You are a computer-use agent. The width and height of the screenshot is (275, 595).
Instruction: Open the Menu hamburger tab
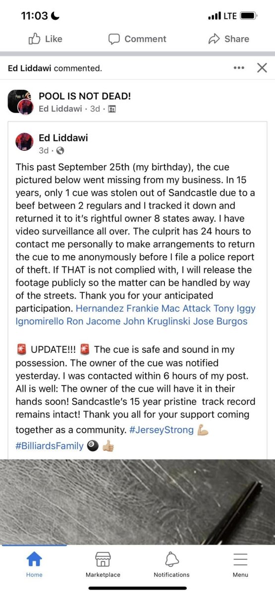pyautogui.click(x=240, y=564)
